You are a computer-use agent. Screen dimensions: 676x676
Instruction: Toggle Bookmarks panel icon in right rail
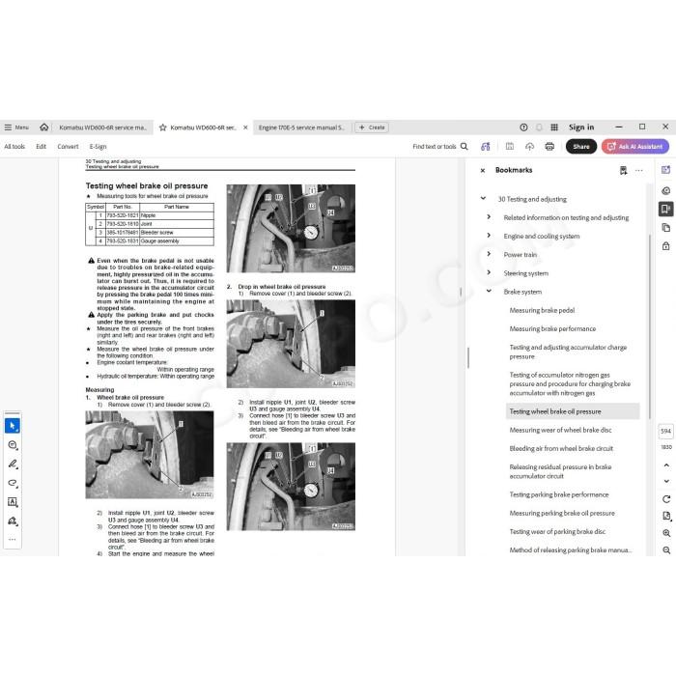[666, 210]
